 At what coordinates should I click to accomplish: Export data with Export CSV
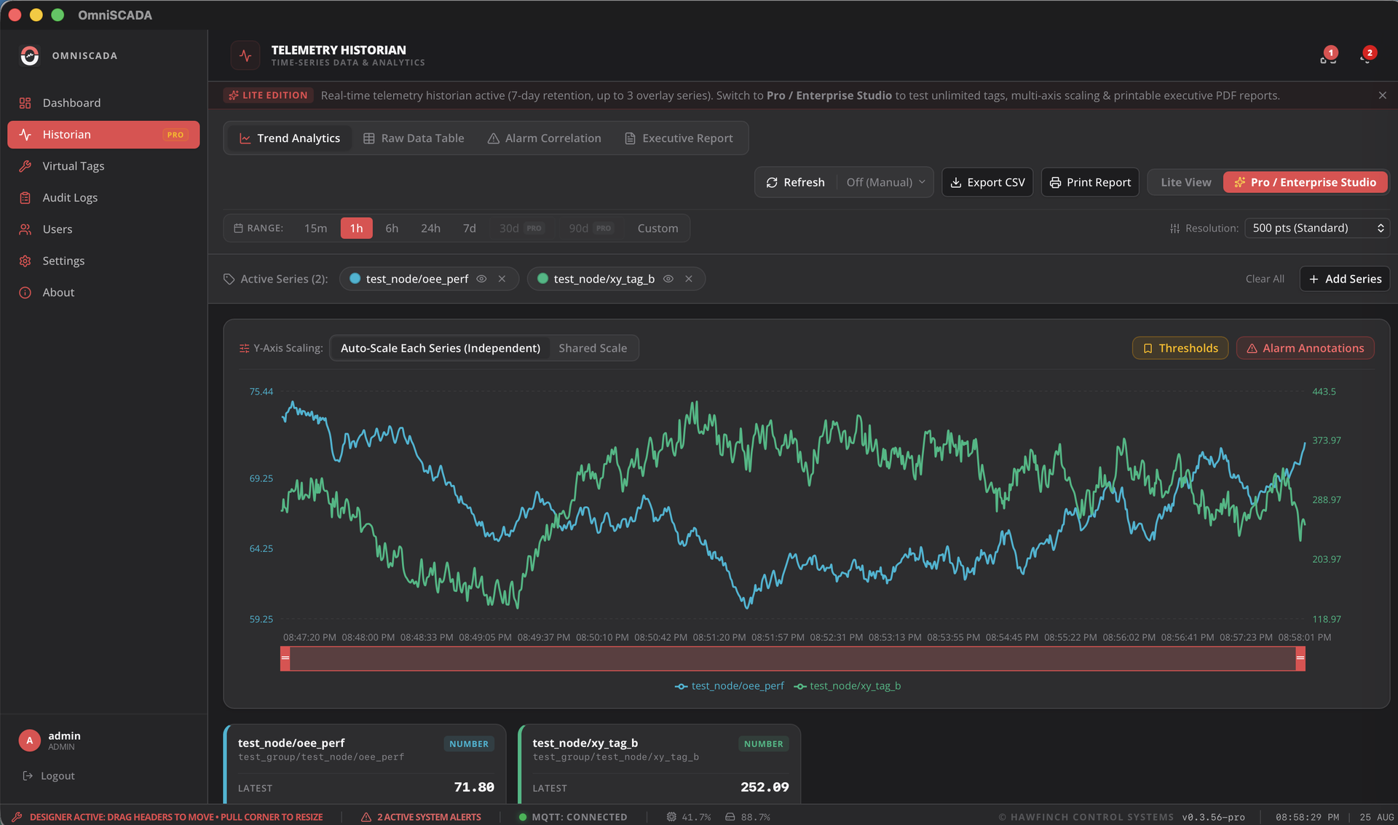(987, 182)
